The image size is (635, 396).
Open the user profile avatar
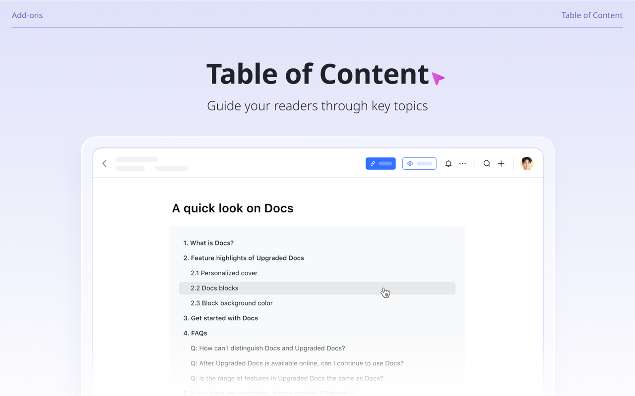coord(527,163)
